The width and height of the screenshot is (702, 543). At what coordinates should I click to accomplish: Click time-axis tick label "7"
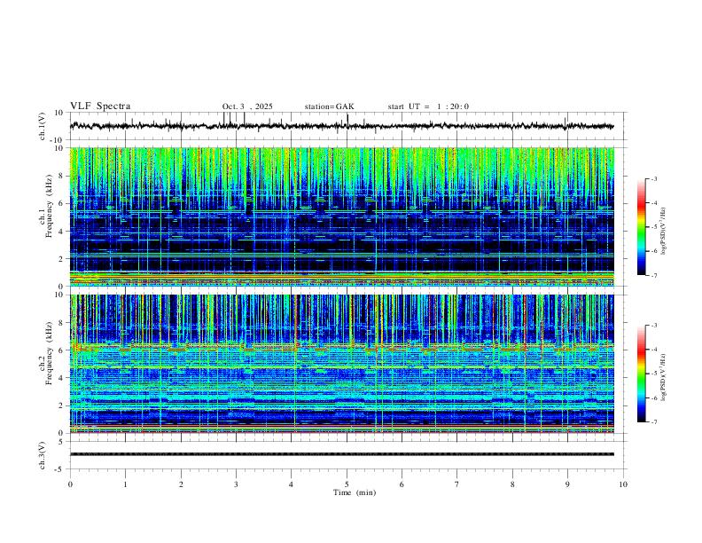(x=457, y=484)
